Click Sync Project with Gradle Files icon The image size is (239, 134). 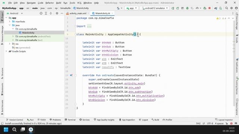[x=216, y=8]
